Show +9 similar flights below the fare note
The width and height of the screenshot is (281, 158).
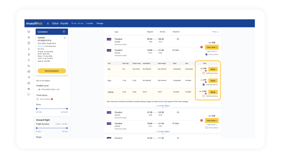pyautogui.click(x=162, y=106)
